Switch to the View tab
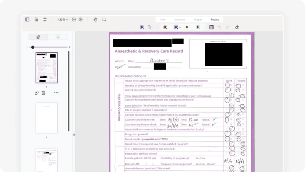This screenshot has width=305, height=172. (x=163, y=19)
